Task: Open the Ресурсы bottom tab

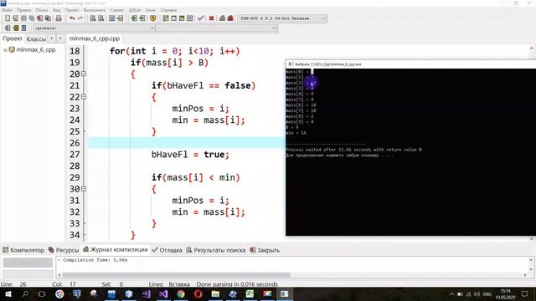Action: point(64,250)
